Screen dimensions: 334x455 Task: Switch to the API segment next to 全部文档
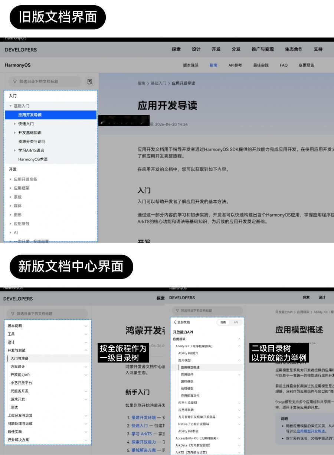pyautogui.click(x=236, y=322)
